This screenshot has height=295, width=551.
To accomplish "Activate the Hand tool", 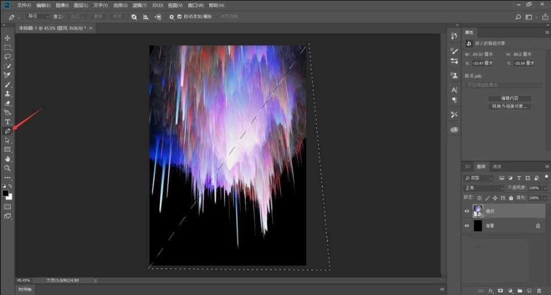I will click(8, 159).
